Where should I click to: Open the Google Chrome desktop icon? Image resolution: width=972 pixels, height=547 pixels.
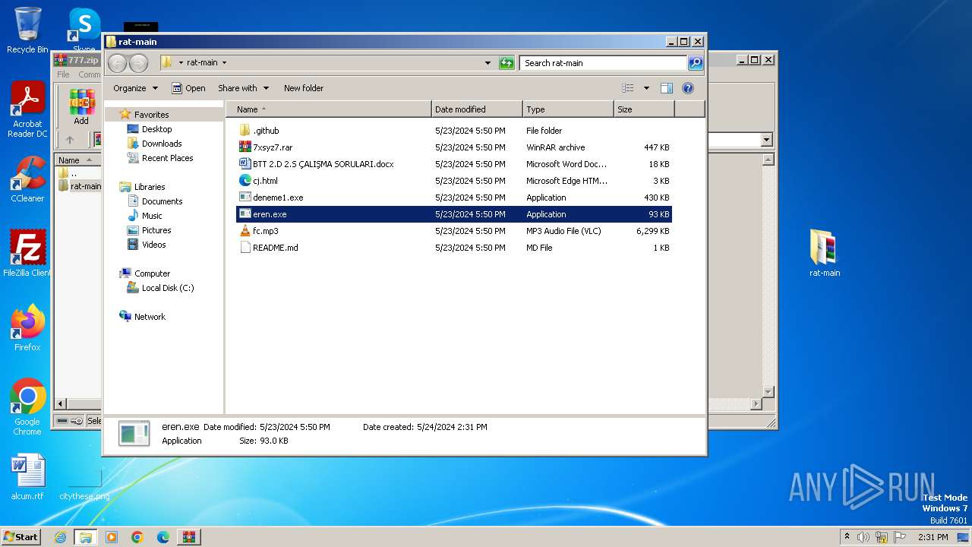(27, 406)
